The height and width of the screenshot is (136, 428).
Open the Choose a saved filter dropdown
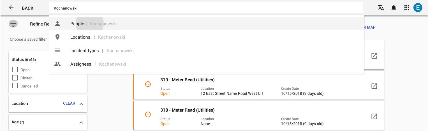coord(29,39)
